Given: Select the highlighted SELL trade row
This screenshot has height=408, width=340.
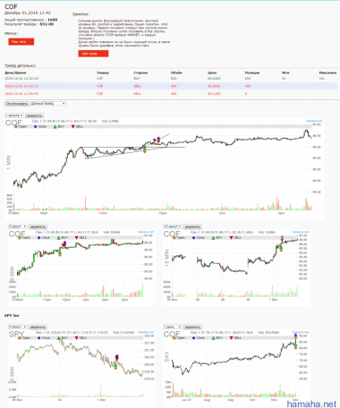Looking at the screenshot, I should click(x=172, y=86).
